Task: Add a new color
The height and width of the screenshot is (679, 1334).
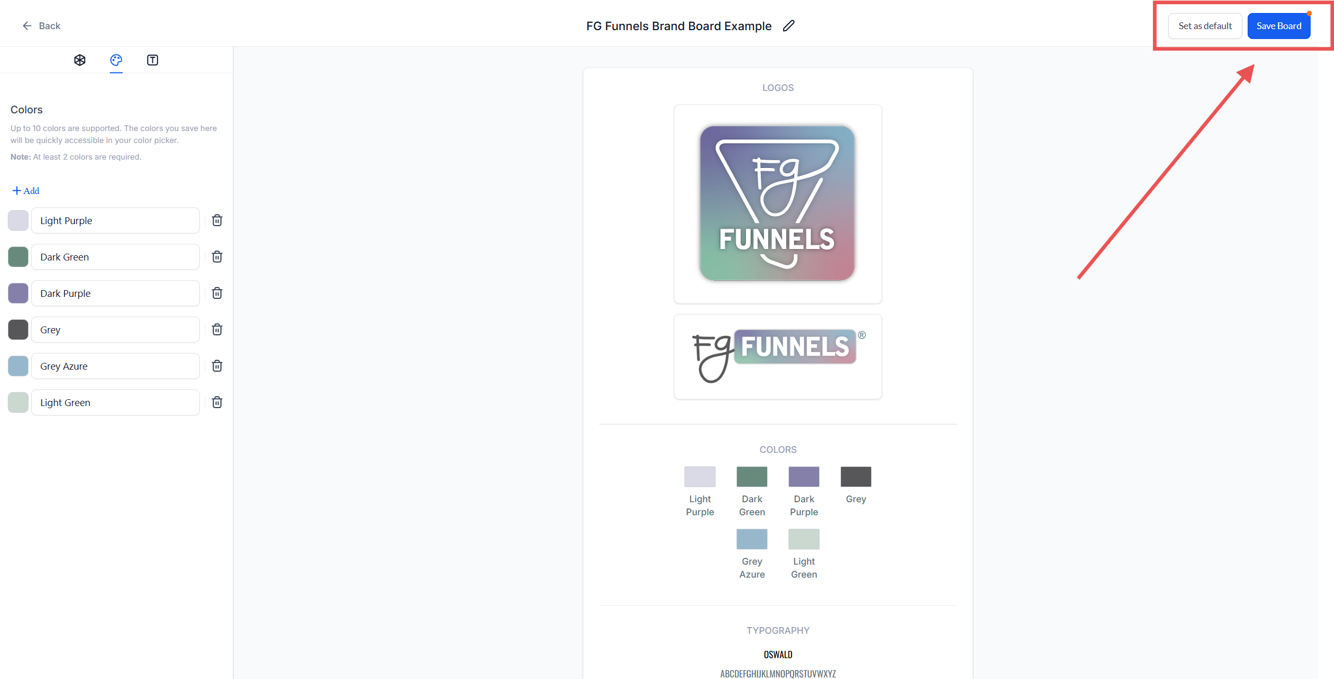Action: tap(25, 191)
